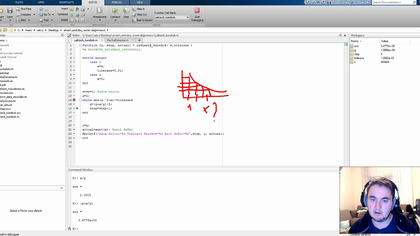
Task: Open the Compare dropdown arrow
Action: click(34, 14)
